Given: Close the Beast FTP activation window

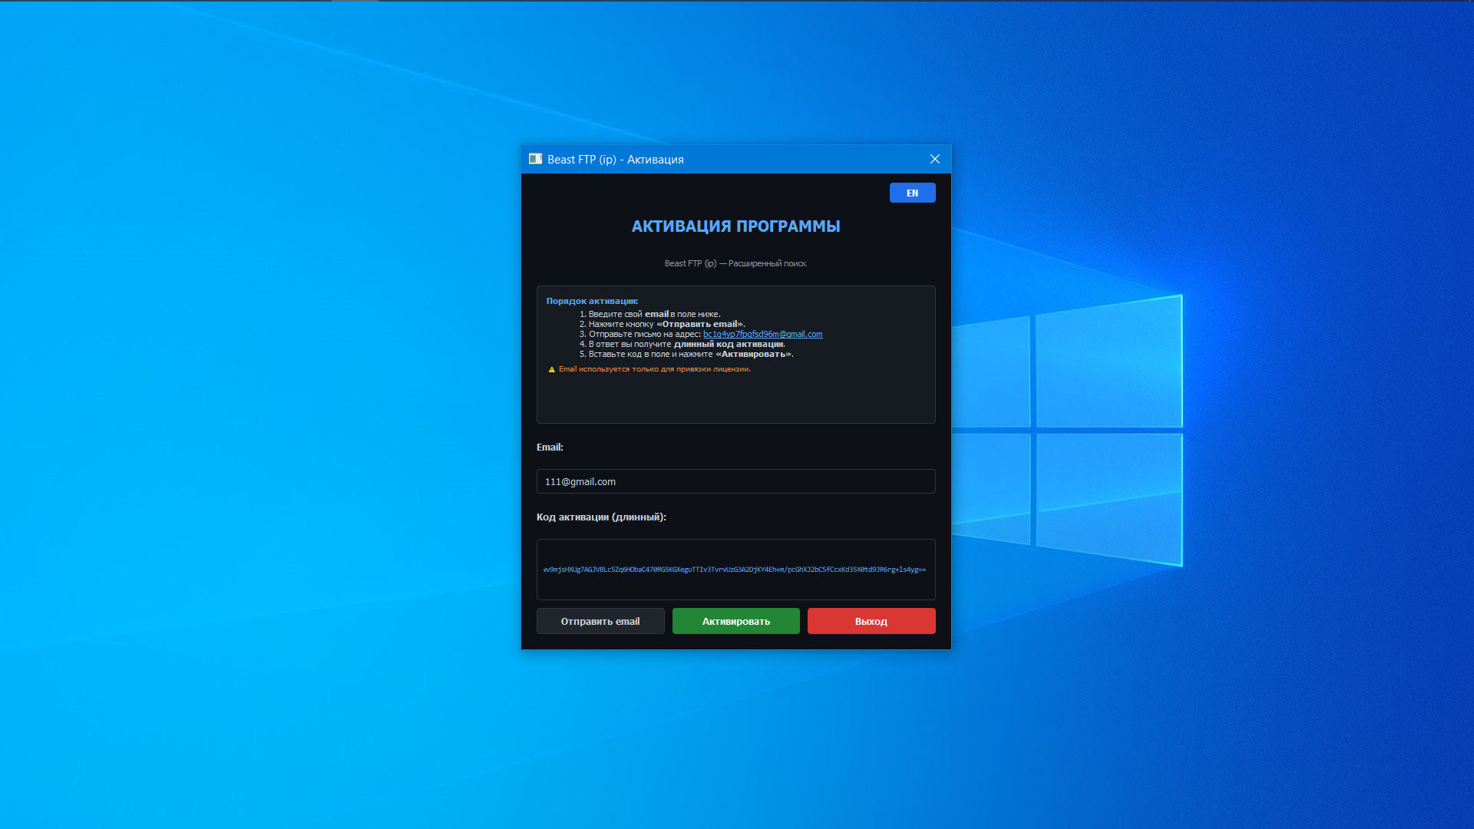Looking at the screenshot, I should pyautogui.click(x=934, y=159).
